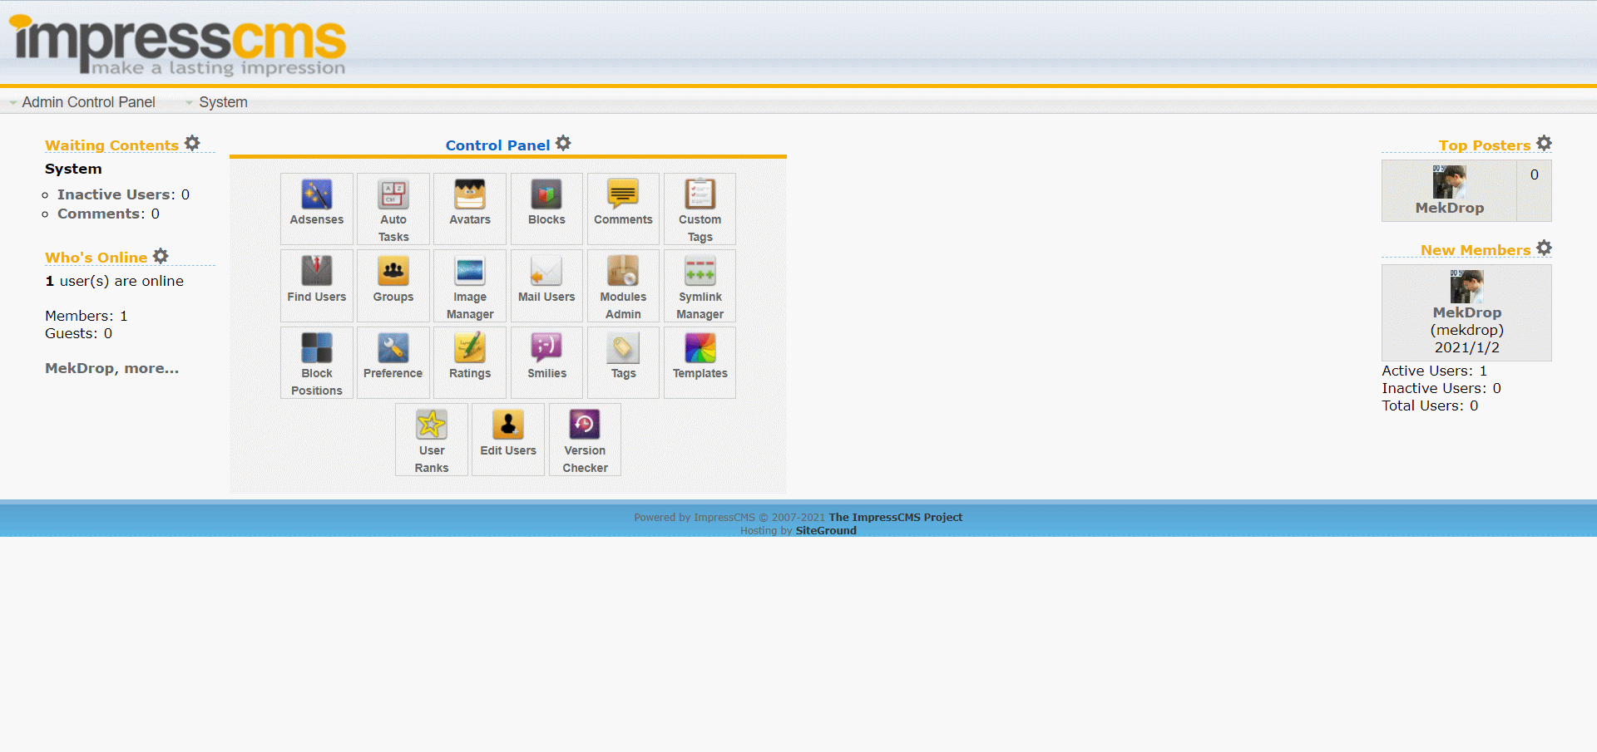Click the Top Posters heading link
Viewport: 1597px width, 752px height.
pyautogui.click(x=1485, y=145)
